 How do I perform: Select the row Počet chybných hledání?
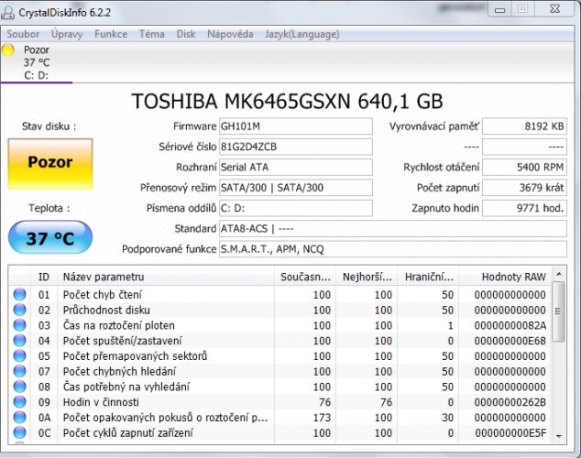pos(280,371)
